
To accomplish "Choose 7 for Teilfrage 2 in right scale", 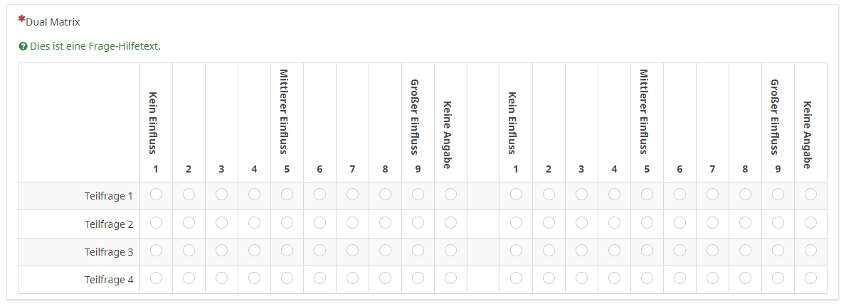I will (712, 222).
